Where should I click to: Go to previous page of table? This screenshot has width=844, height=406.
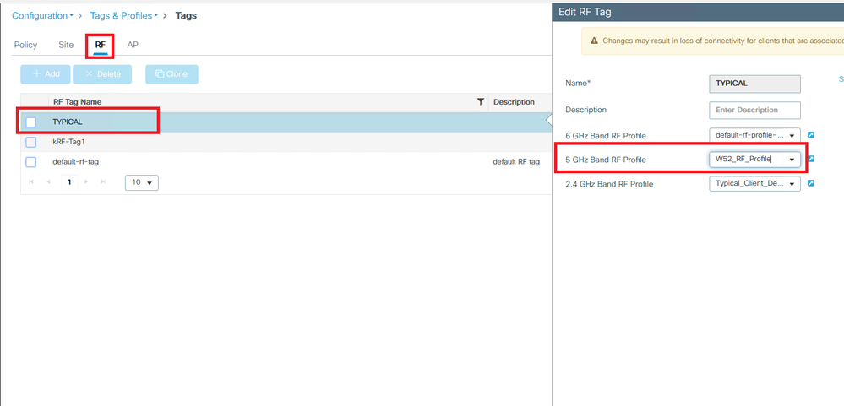click(x=48, y=182)
